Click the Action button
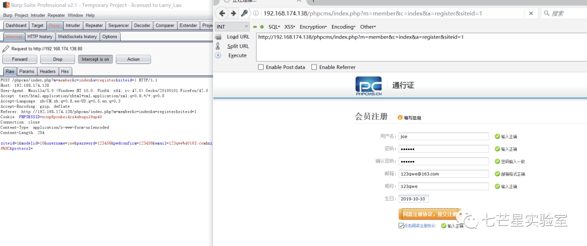The height and width of the screenshot is (246, 587). click(133, 60)
